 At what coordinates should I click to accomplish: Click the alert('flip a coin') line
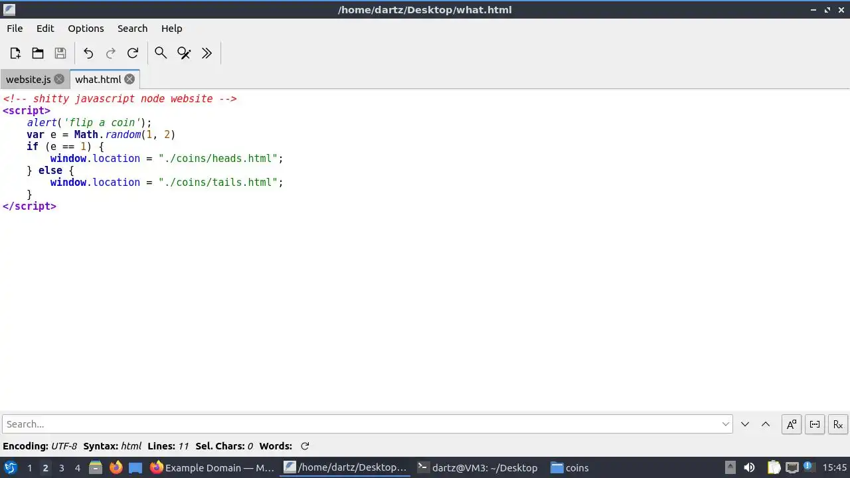click(x=89, y=123)
